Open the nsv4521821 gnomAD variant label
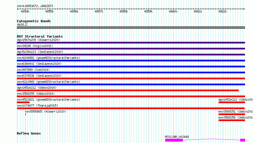The width and height of the screenshot is (253, 143). (x=49, y=100)
